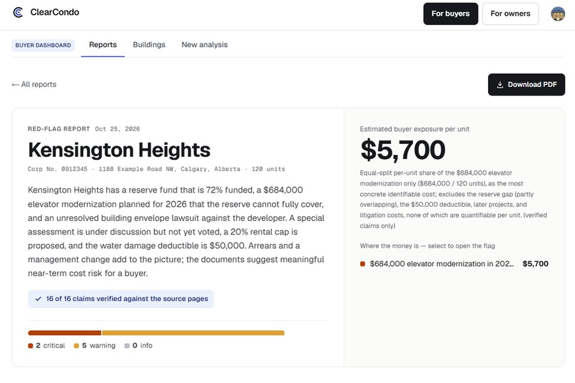This screenshot has width=575, height=383.
Task: Click the '5 warning' count
Action: [98, 346]
